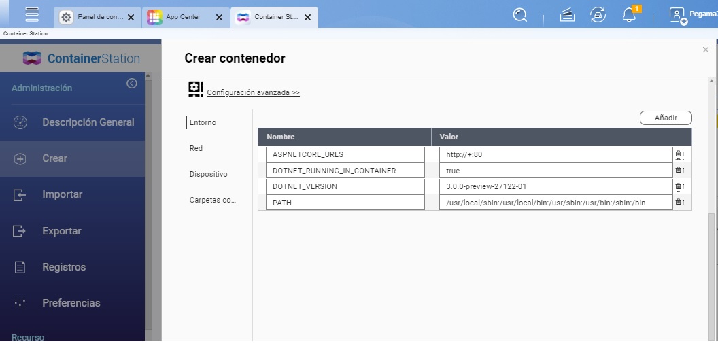Go to Descripción General in sidebar
The image size is (718, 348).
pyautogui.click(x=88, y=122)
